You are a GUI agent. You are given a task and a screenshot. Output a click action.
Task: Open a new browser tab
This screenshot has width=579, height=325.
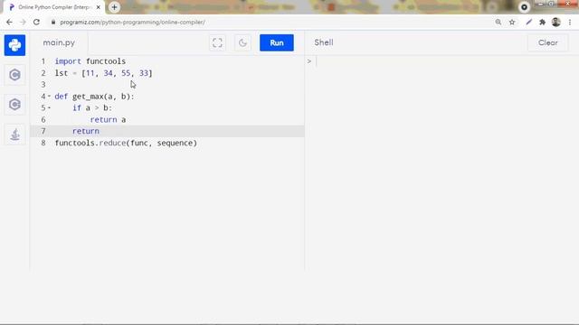click(115, 7)
